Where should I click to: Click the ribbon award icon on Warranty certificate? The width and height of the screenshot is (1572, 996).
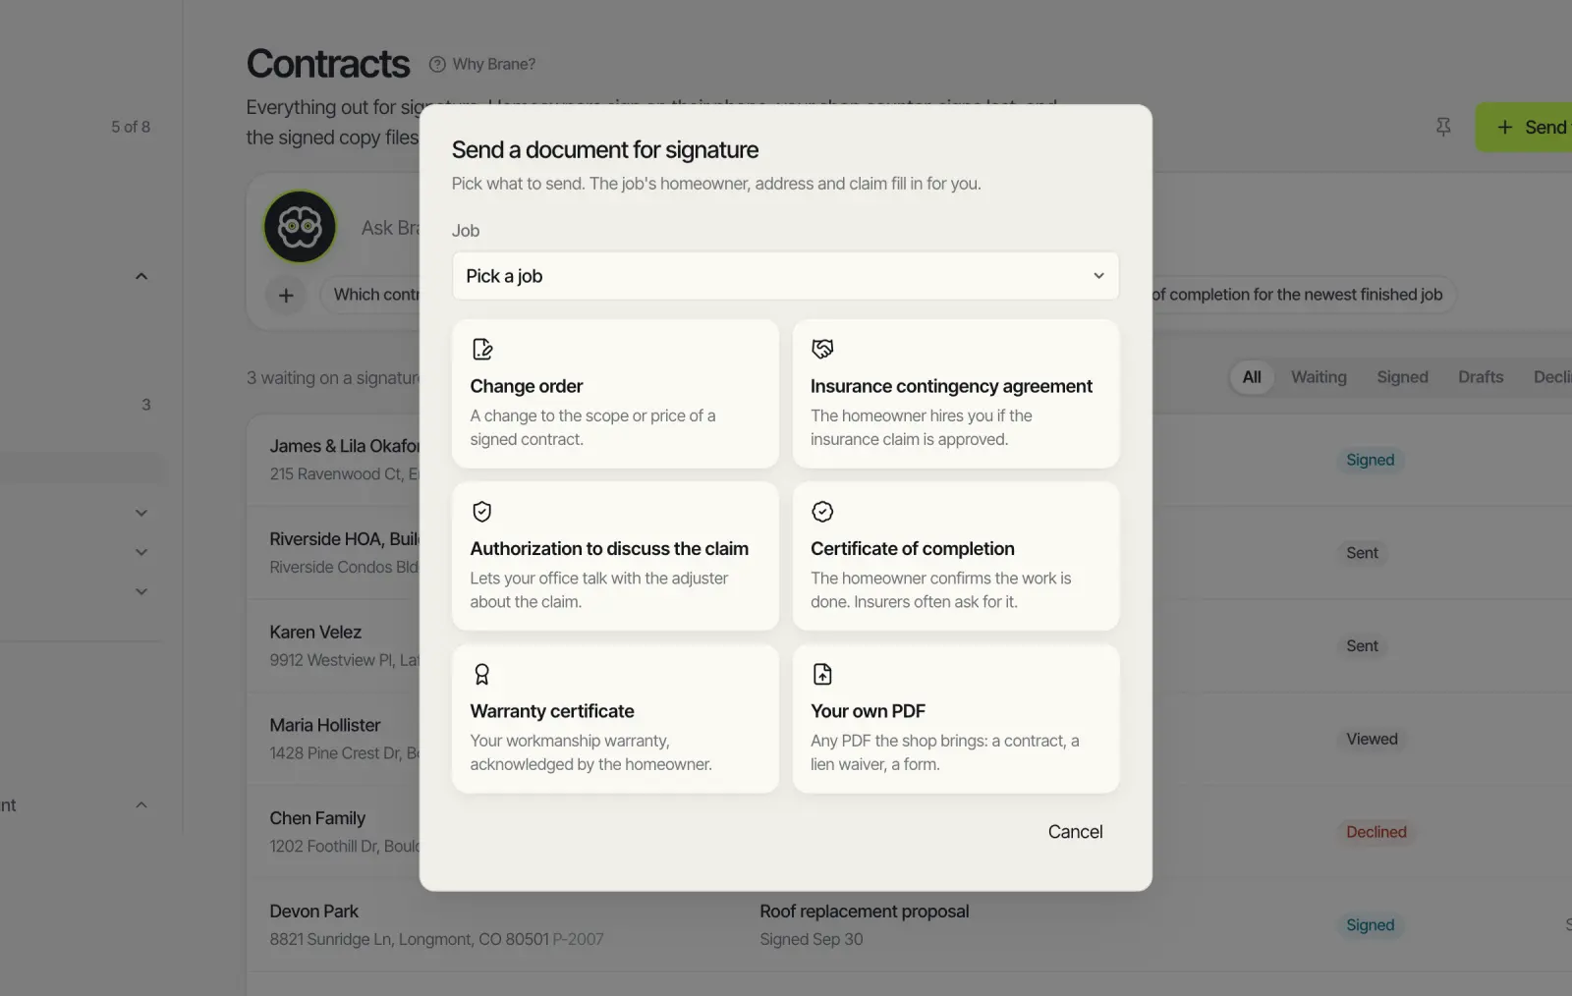pos(481,674)
